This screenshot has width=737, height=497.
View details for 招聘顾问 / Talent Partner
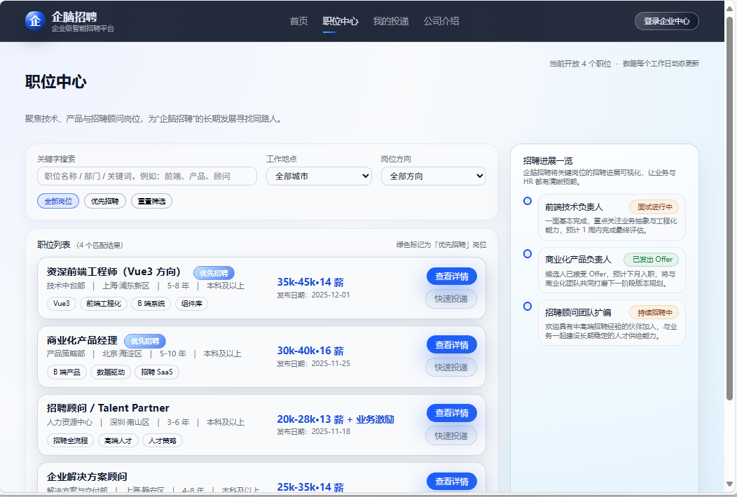(x=451, y=413)
